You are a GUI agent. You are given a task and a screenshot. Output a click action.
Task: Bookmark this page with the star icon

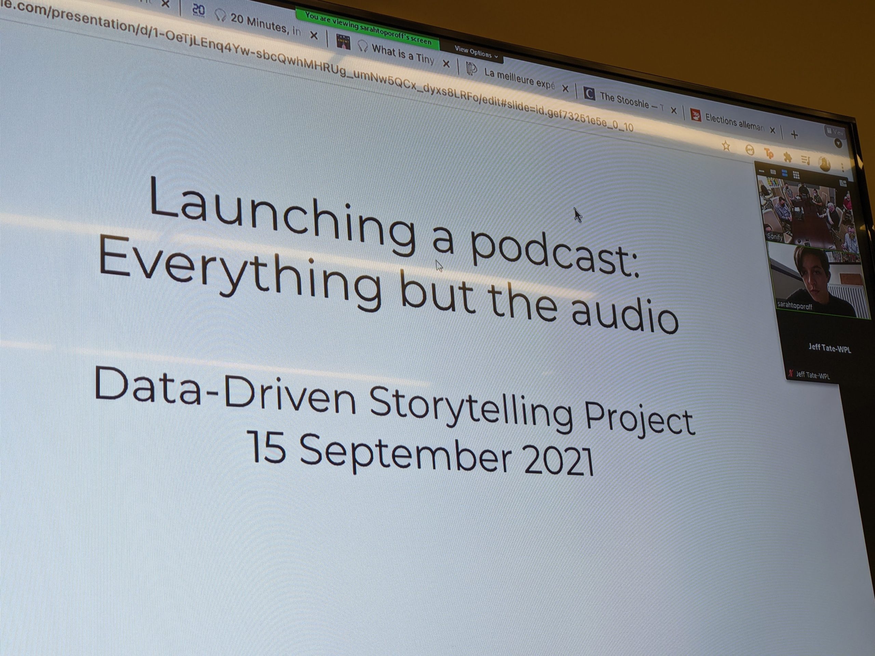(x=726, y=146)
